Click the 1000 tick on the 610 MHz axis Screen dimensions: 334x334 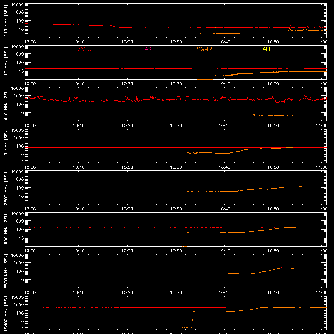[19, 96]
